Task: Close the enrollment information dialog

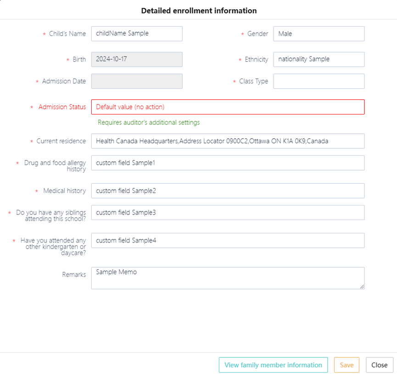Action: [x=379, y=365]
